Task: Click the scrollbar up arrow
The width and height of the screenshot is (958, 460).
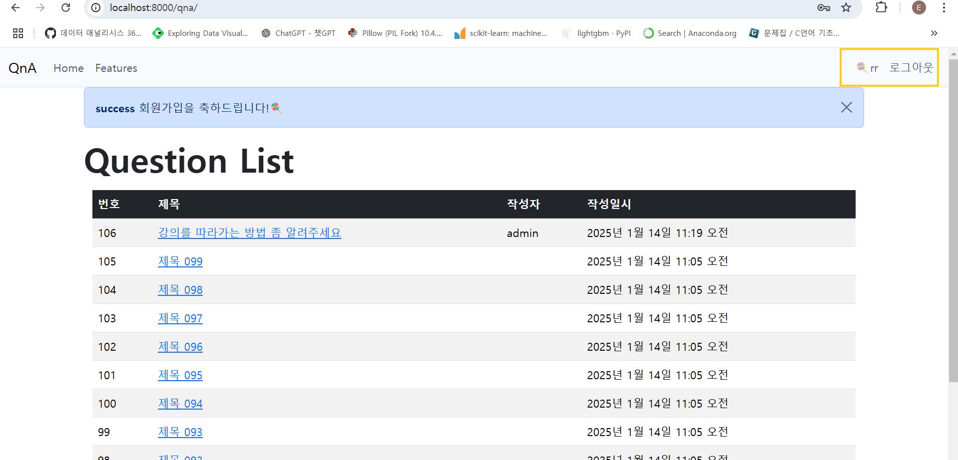Action: 953,53
